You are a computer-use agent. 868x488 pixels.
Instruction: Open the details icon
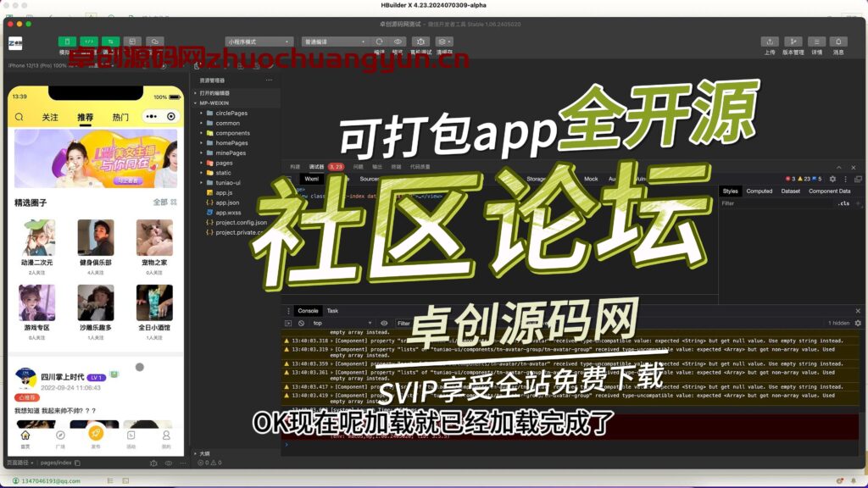816,42
